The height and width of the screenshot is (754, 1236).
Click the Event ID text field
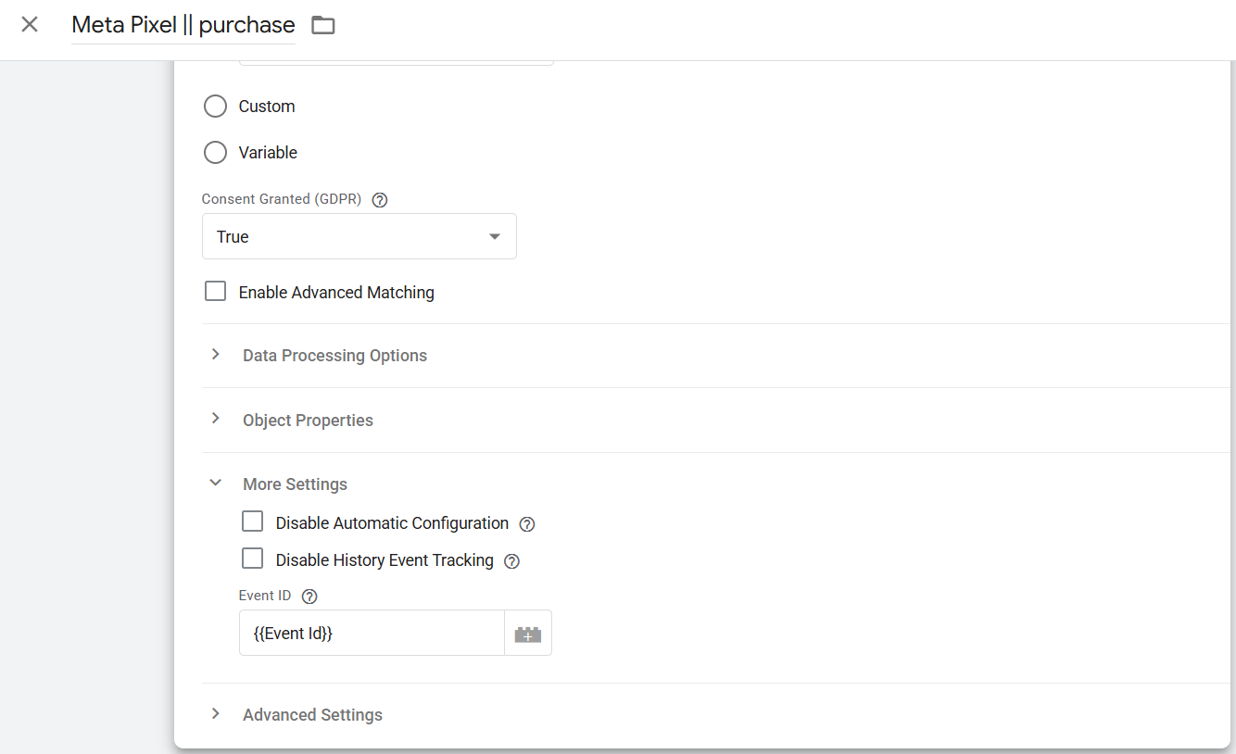coord(372,634)
